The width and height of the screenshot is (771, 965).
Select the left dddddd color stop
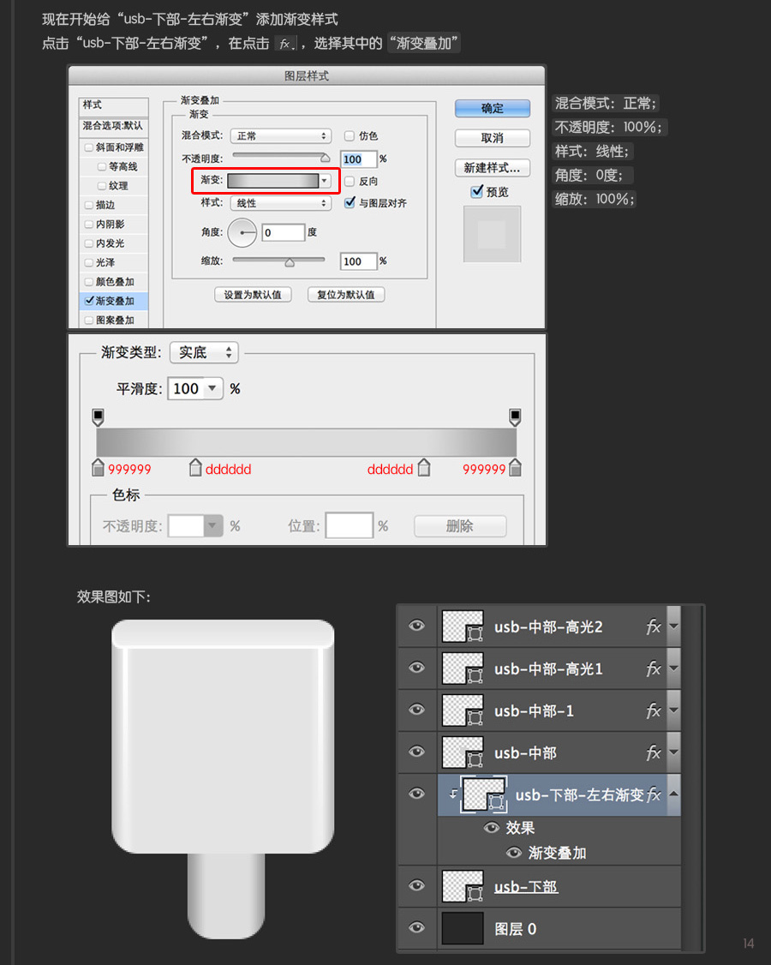click(195, 468)
